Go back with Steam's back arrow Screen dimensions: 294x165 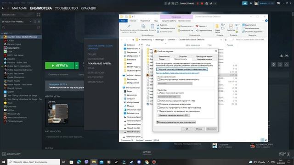click(x=3, y=8)
